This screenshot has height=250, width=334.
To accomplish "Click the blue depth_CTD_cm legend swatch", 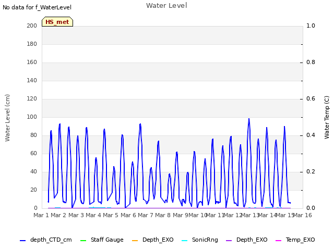I will [x=22, y=241].
